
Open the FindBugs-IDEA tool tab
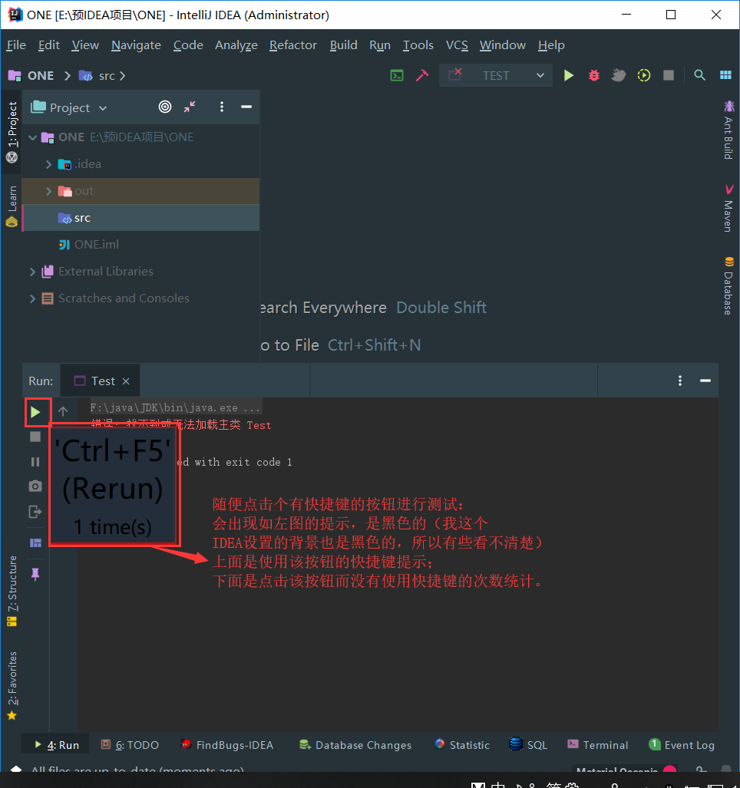(x=227, y=745)
